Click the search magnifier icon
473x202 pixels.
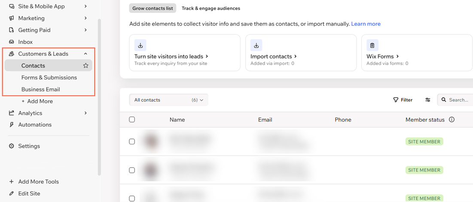tap(444, 100)
